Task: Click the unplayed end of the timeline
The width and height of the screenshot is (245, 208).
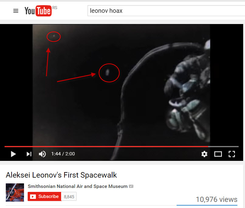Action: 223,147
